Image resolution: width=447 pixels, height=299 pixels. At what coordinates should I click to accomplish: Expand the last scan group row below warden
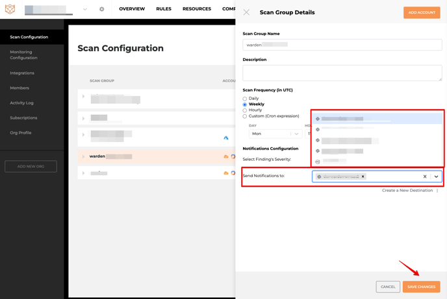tap(83, 173)
